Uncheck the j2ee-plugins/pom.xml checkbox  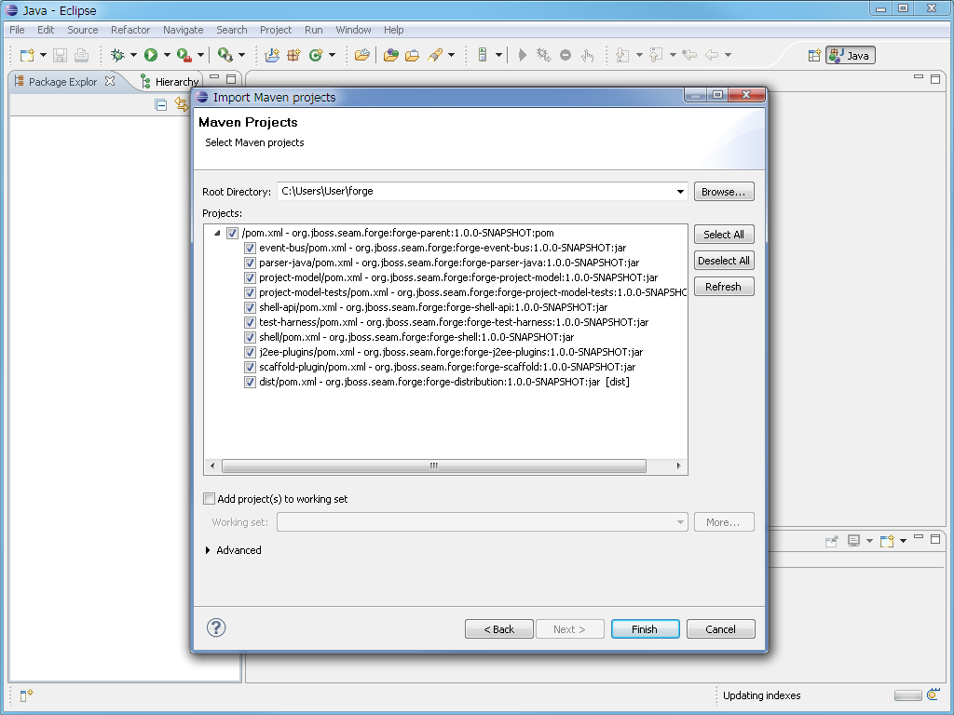coord(250,352)
